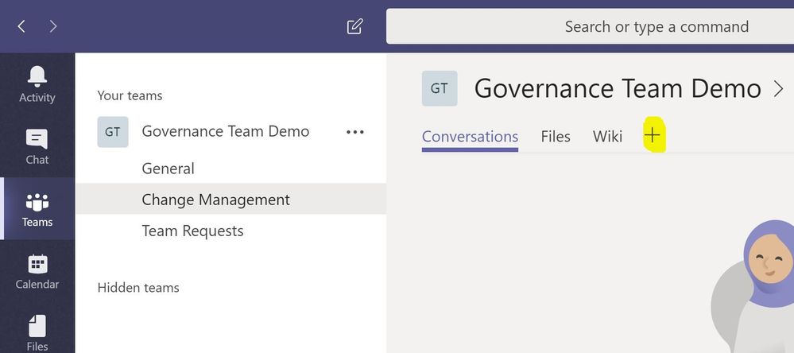This screenshot has width=794, height=353.
Task: Switch to the Files tab
Action: click(x=556, y=137)
